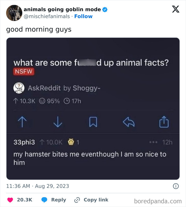Image resolution: width=186 pixels, height=207 pixels.
Task: Follow the mischiefanimals account
Action: pos(83,16)
